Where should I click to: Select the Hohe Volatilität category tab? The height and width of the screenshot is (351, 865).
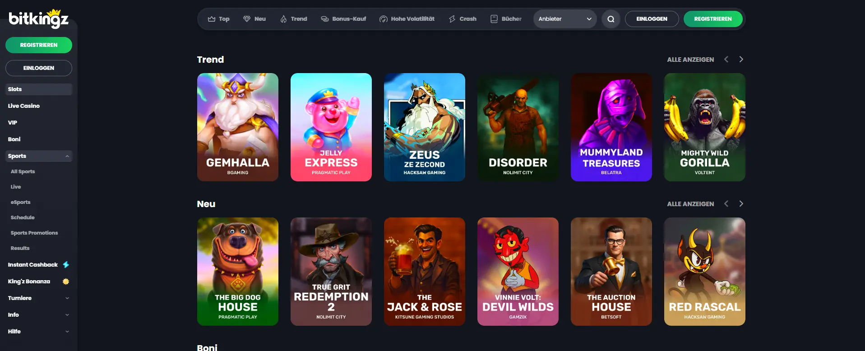tap(407, 19)
